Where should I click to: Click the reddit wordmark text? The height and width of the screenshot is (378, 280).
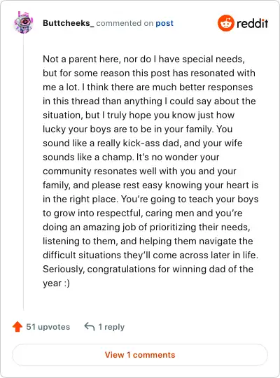point(253,23)
